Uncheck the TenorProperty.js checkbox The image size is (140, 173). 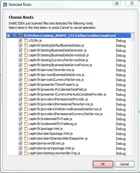click(x=20, y=84)
